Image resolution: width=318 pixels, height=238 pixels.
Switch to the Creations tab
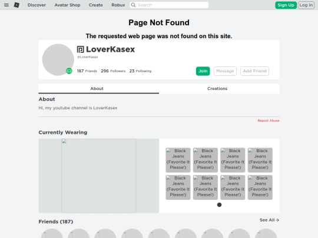pos(219,89)
